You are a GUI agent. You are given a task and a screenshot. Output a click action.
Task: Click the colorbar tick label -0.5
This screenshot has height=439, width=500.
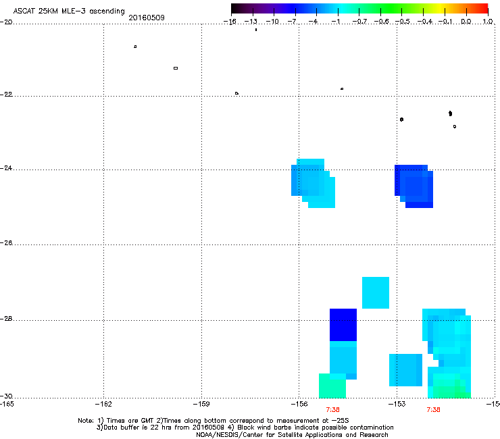403,22
